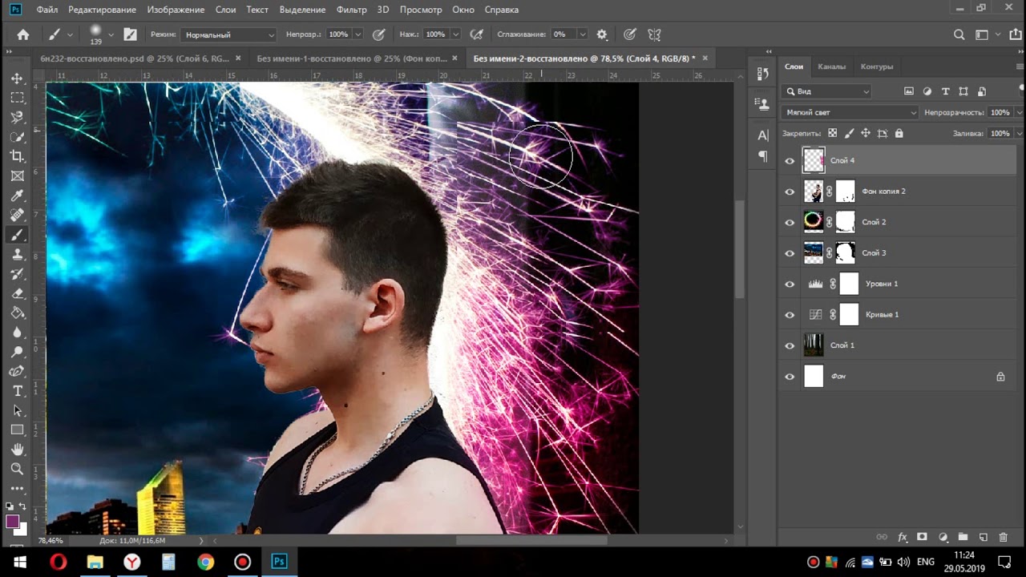Click the Home icon in options bar
The width and height of the screenshot is (1026, 577).
pyautogui.click(x=23, y=34)
